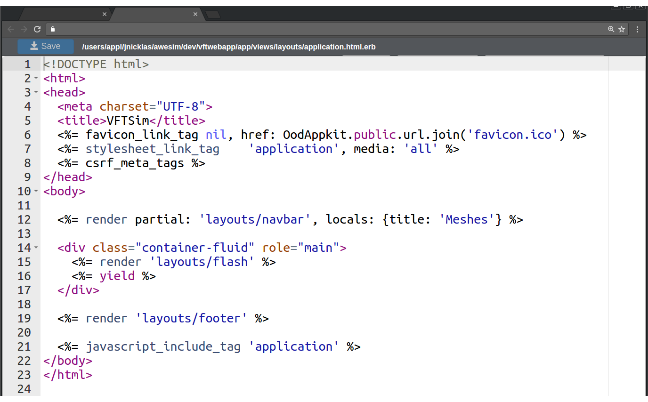The height and width of the screenshot is (402, 648).
Task: Click the 'favicon.ico' string
Action: [515, 135]
